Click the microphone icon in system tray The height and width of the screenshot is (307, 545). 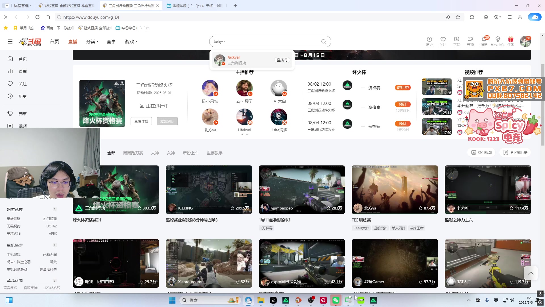(487, 300)
